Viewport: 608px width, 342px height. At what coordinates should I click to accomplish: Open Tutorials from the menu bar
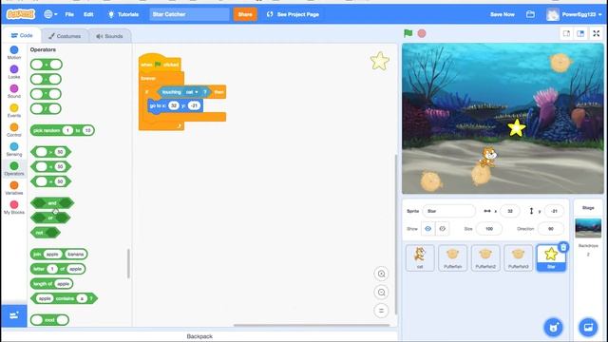click(x=123, y=14)
